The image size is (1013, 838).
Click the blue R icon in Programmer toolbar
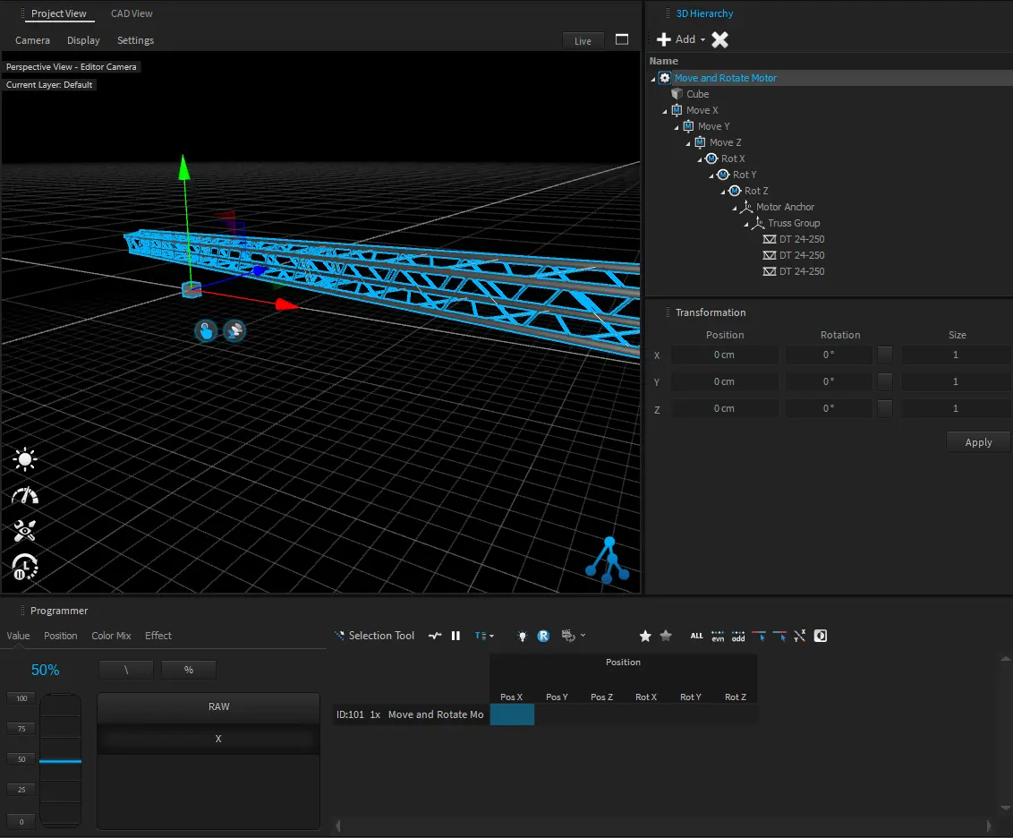pos(543,636)
